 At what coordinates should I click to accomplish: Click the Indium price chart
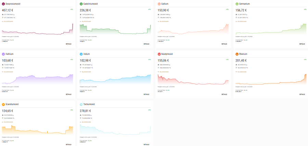point(115,80)
